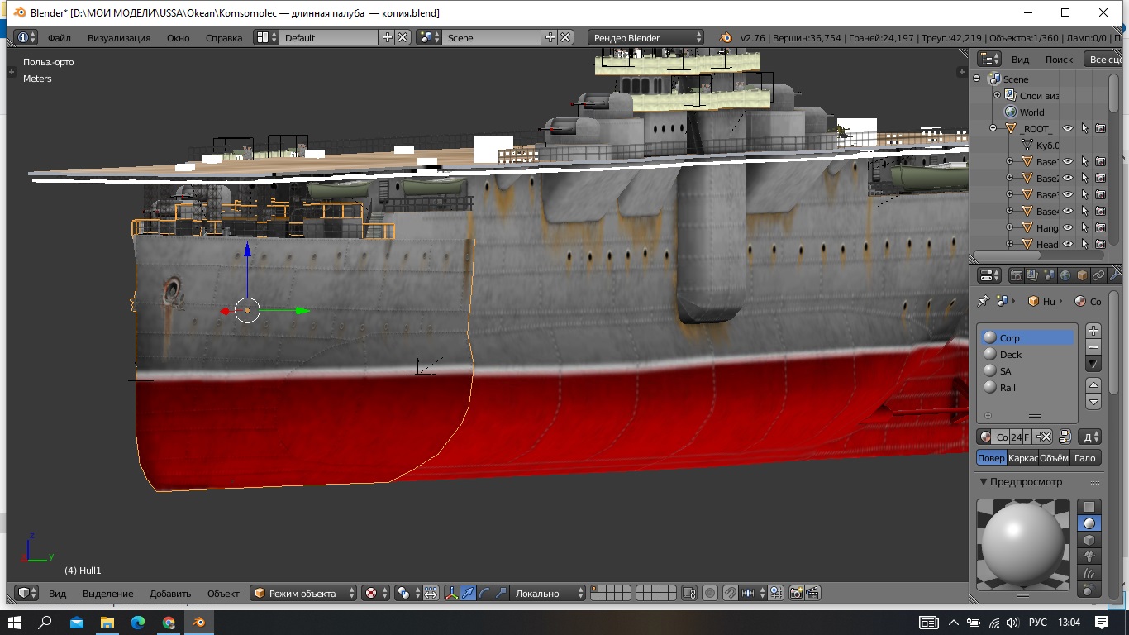Image resolution: width=1129 pixels, height=635 pixels.
Task: Toggle selectability of the Hang object
Action: [x=1084, y=228]
